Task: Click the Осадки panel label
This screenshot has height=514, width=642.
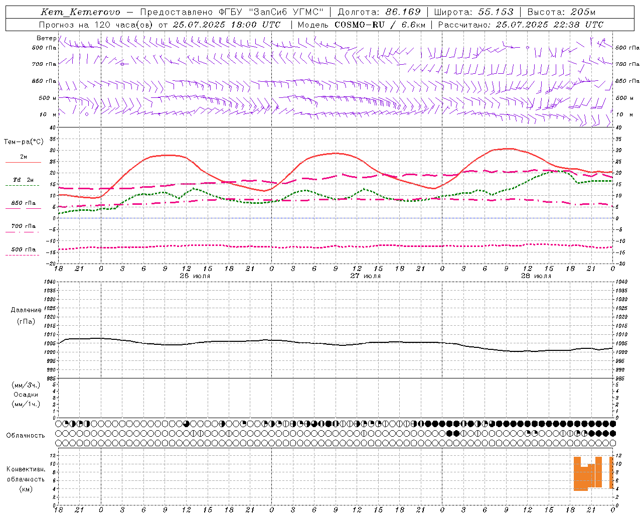Action: [26, 395]
